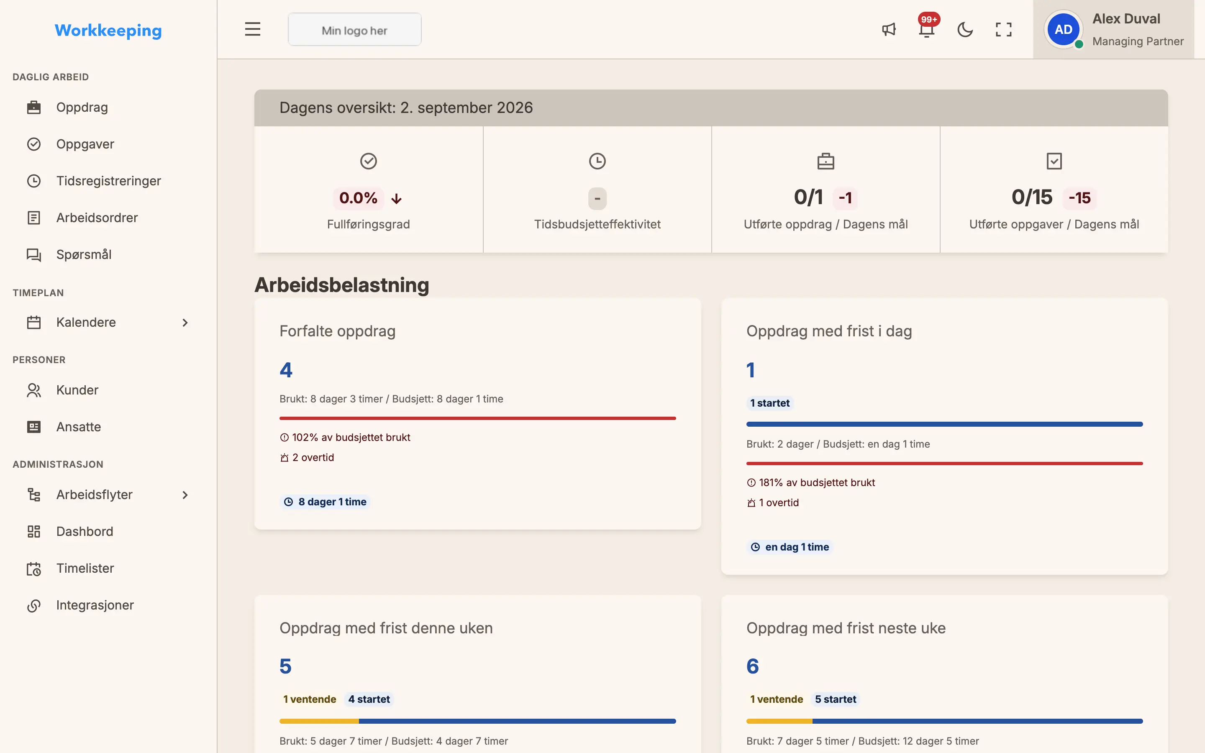Switch to dark mode with moon icon
This screenshot has width=1205, height=753.
pyautogui.click(x=965, y=29)
